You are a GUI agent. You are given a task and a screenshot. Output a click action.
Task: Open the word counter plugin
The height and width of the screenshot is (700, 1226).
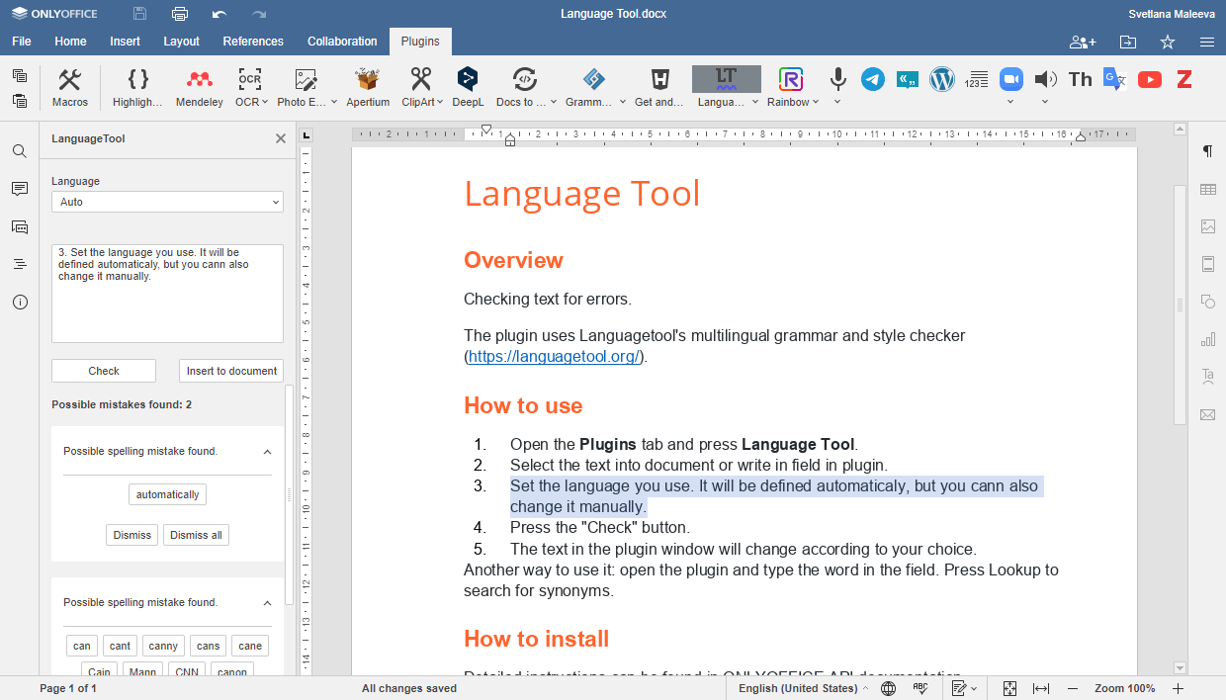(x=976, y=79)
